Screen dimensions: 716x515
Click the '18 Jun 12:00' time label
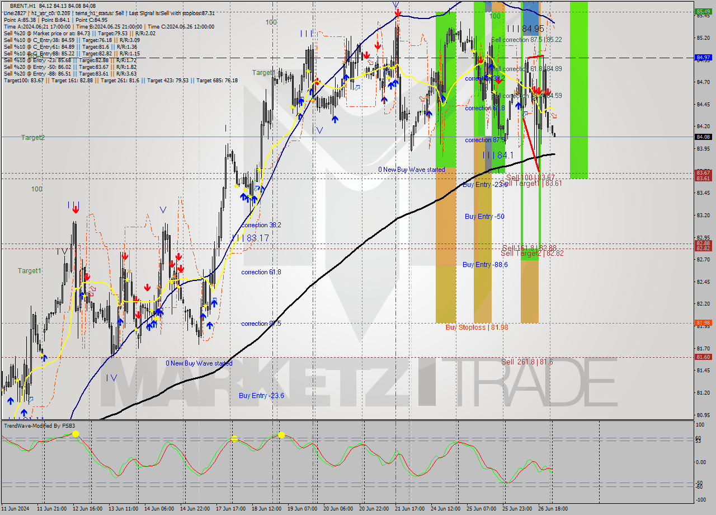[x=266, y=508]
